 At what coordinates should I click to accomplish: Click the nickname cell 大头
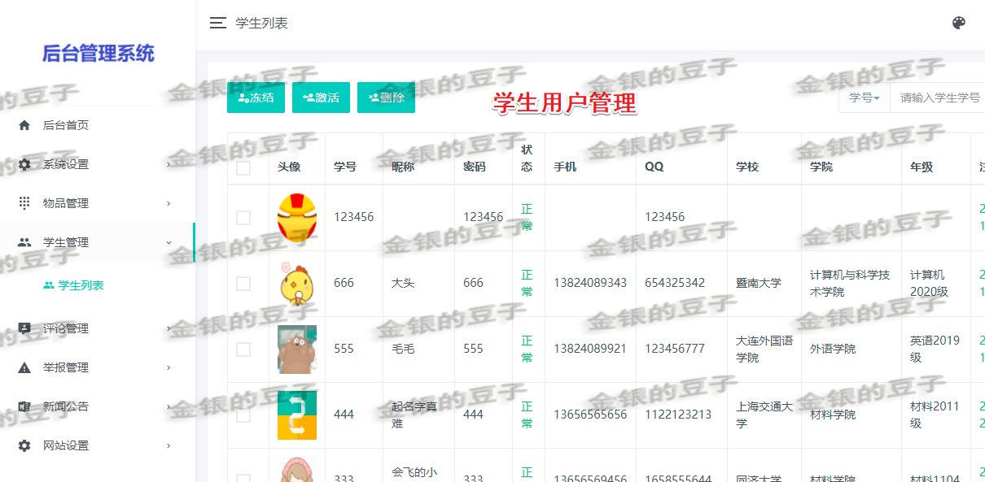click(x=403, y=283)
